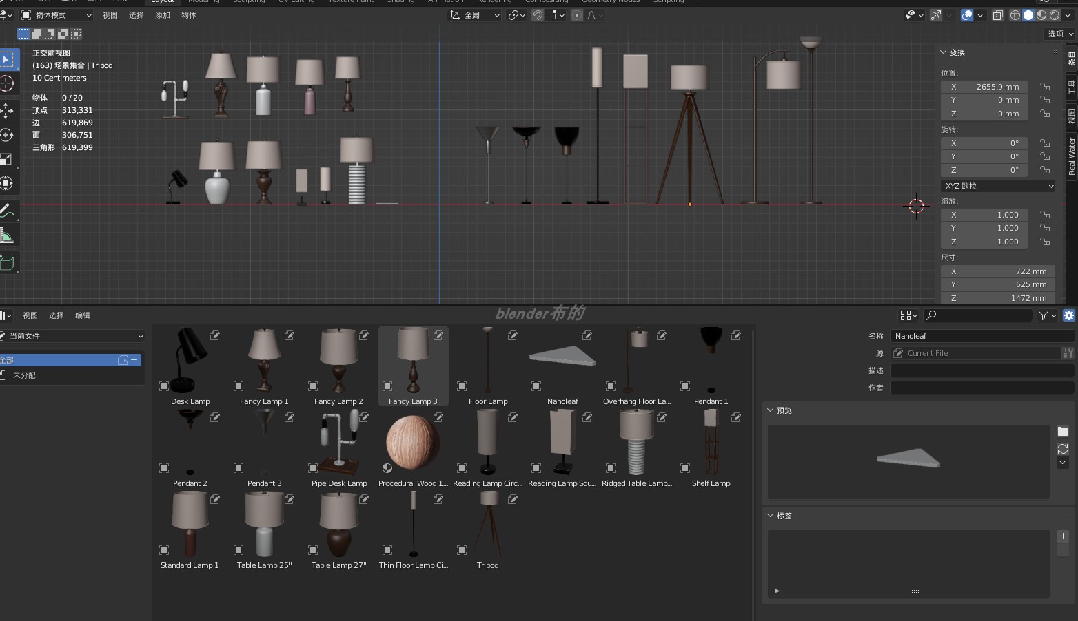The image size is (1078, 621).
Task: Open the pivot point dropdown
Action: click(x=517, y=15)
